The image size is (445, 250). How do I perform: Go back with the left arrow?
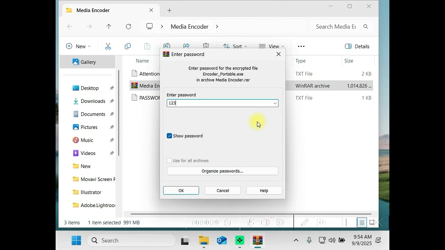tap(70, 26)
